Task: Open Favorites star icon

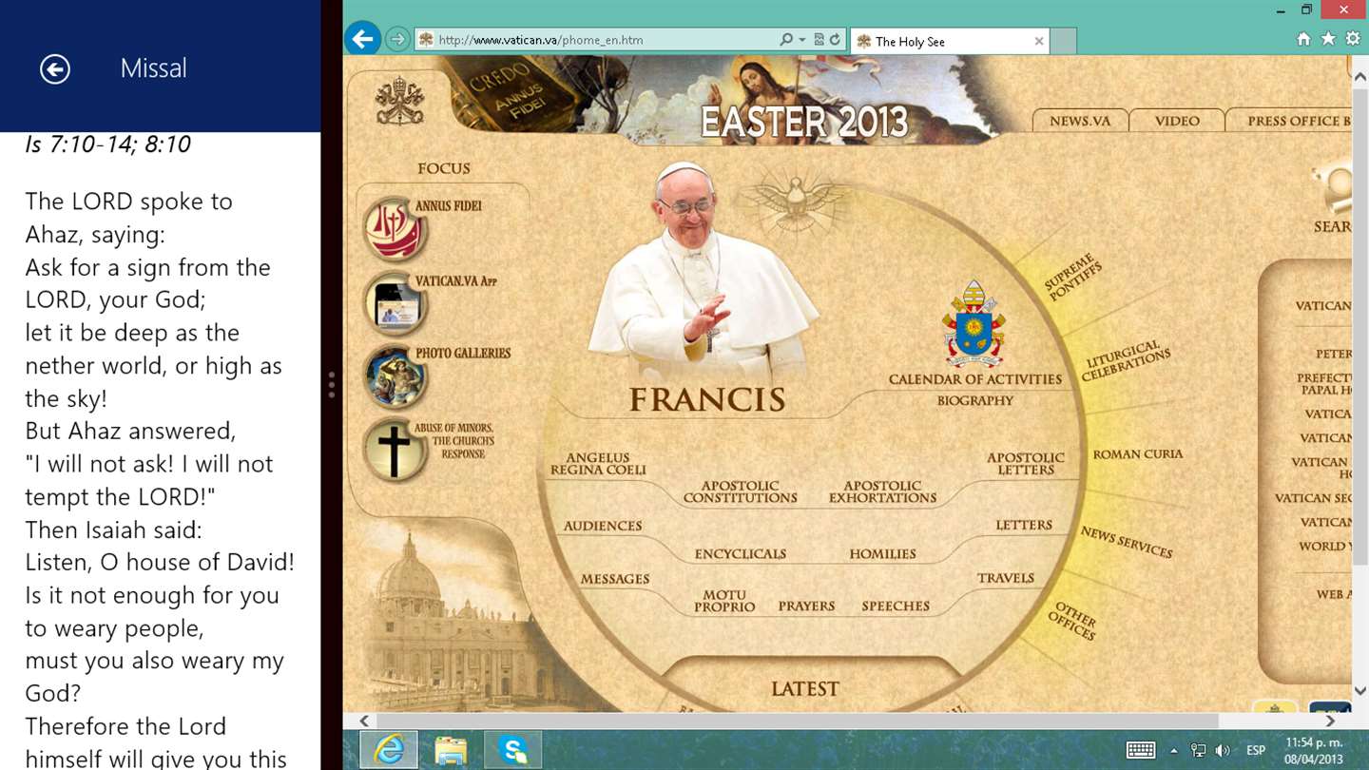Action: coord(1328,39)
